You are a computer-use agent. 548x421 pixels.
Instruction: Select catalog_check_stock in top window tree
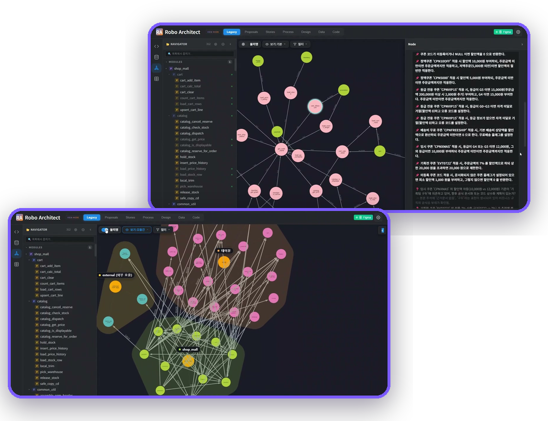pos(194,128)
